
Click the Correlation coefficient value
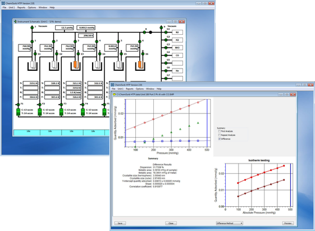coord(157,187)
